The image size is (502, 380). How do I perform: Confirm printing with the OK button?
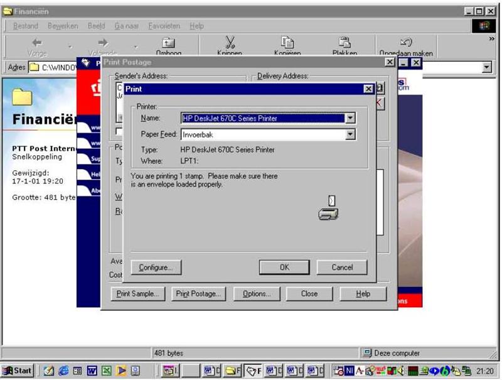284,267
